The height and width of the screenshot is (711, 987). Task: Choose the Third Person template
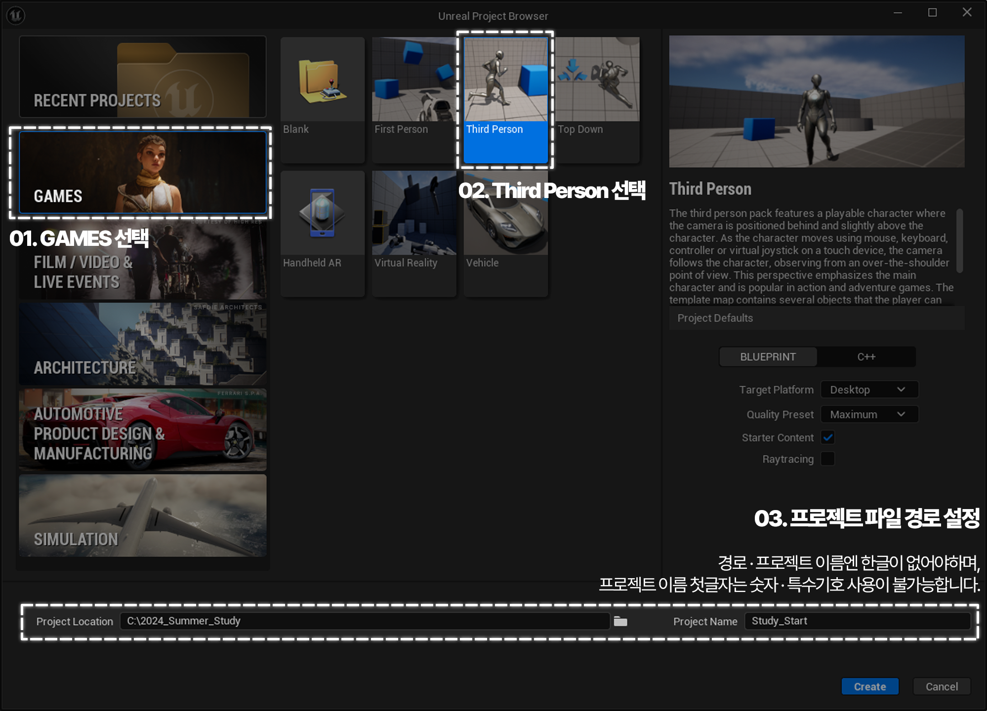tap(506, 100)
